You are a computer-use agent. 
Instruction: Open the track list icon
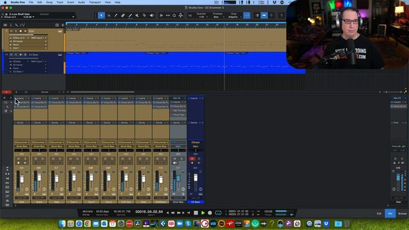tap(5, 25)
